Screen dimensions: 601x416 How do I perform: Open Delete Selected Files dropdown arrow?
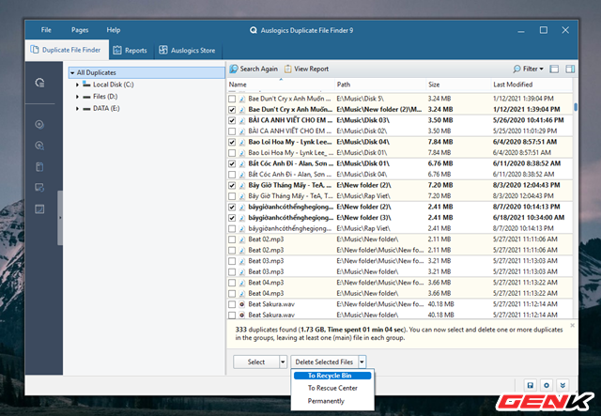click(x=362, y=362)
